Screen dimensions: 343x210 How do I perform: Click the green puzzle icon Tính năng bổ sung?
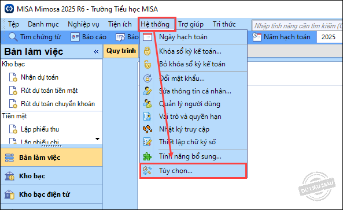click(x=147, y=156)
